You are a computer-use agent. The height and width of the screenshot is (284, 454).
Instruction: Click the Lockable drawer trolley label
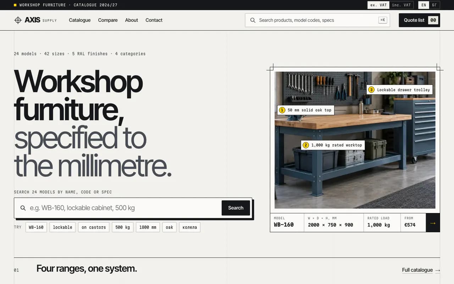click(399, 90)
